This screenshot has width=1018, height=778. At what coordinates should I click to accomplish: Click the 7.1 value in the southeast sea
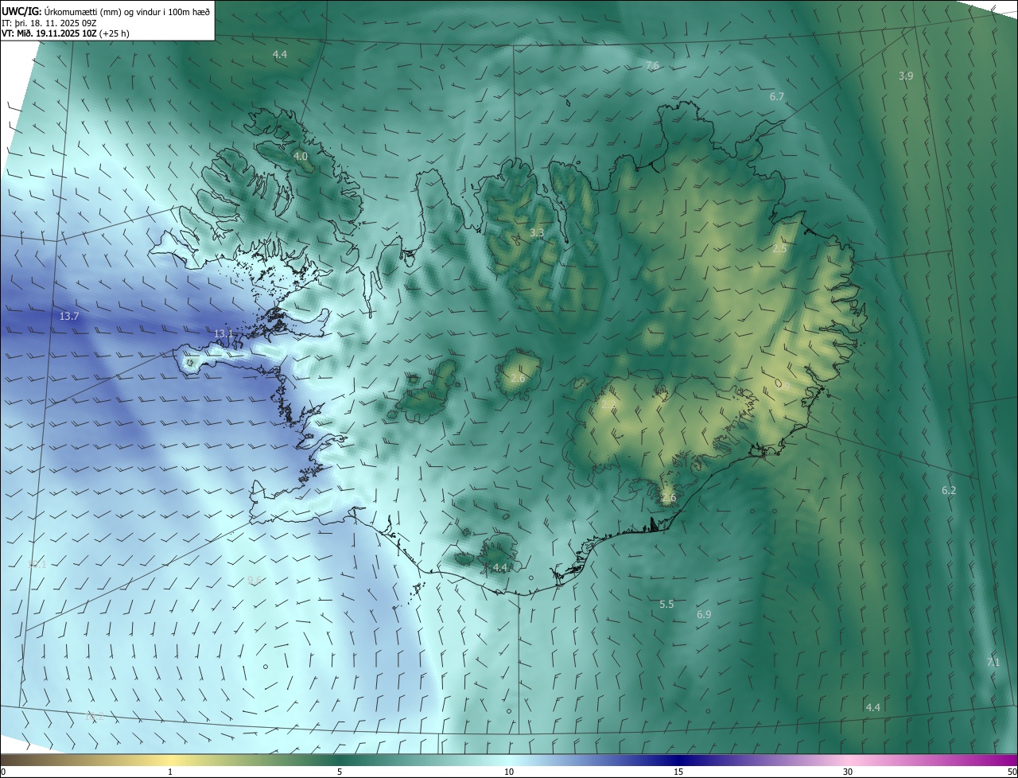click(x=993, y=662)
